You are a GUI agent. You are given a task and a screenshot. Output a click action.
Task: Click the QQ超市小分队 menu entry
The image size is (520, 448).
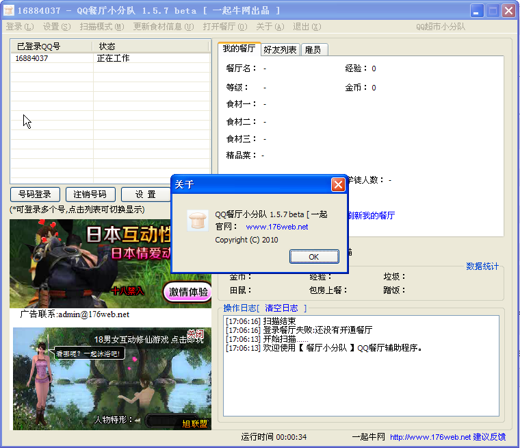click(441, 27)
